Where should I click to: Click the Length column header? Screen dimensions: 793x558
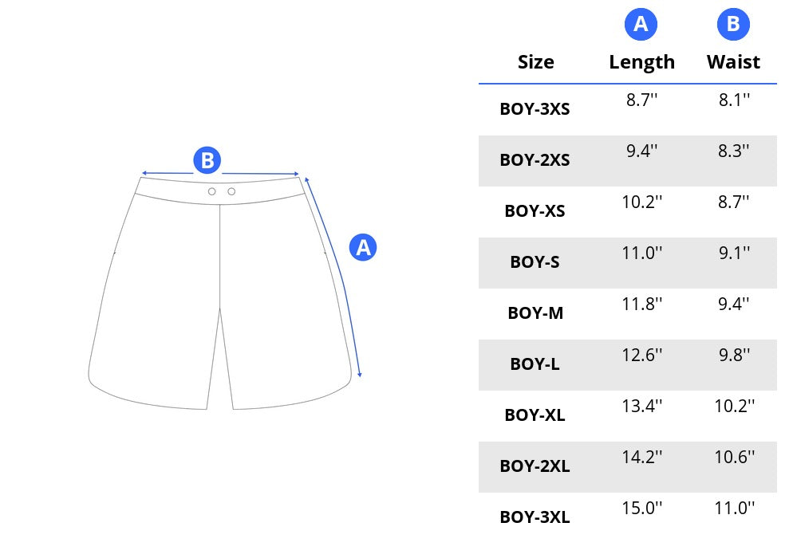641,62
